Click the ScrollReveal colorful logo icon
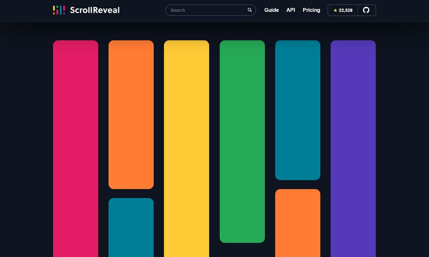The image size is (429, 257). coord(58,9)
